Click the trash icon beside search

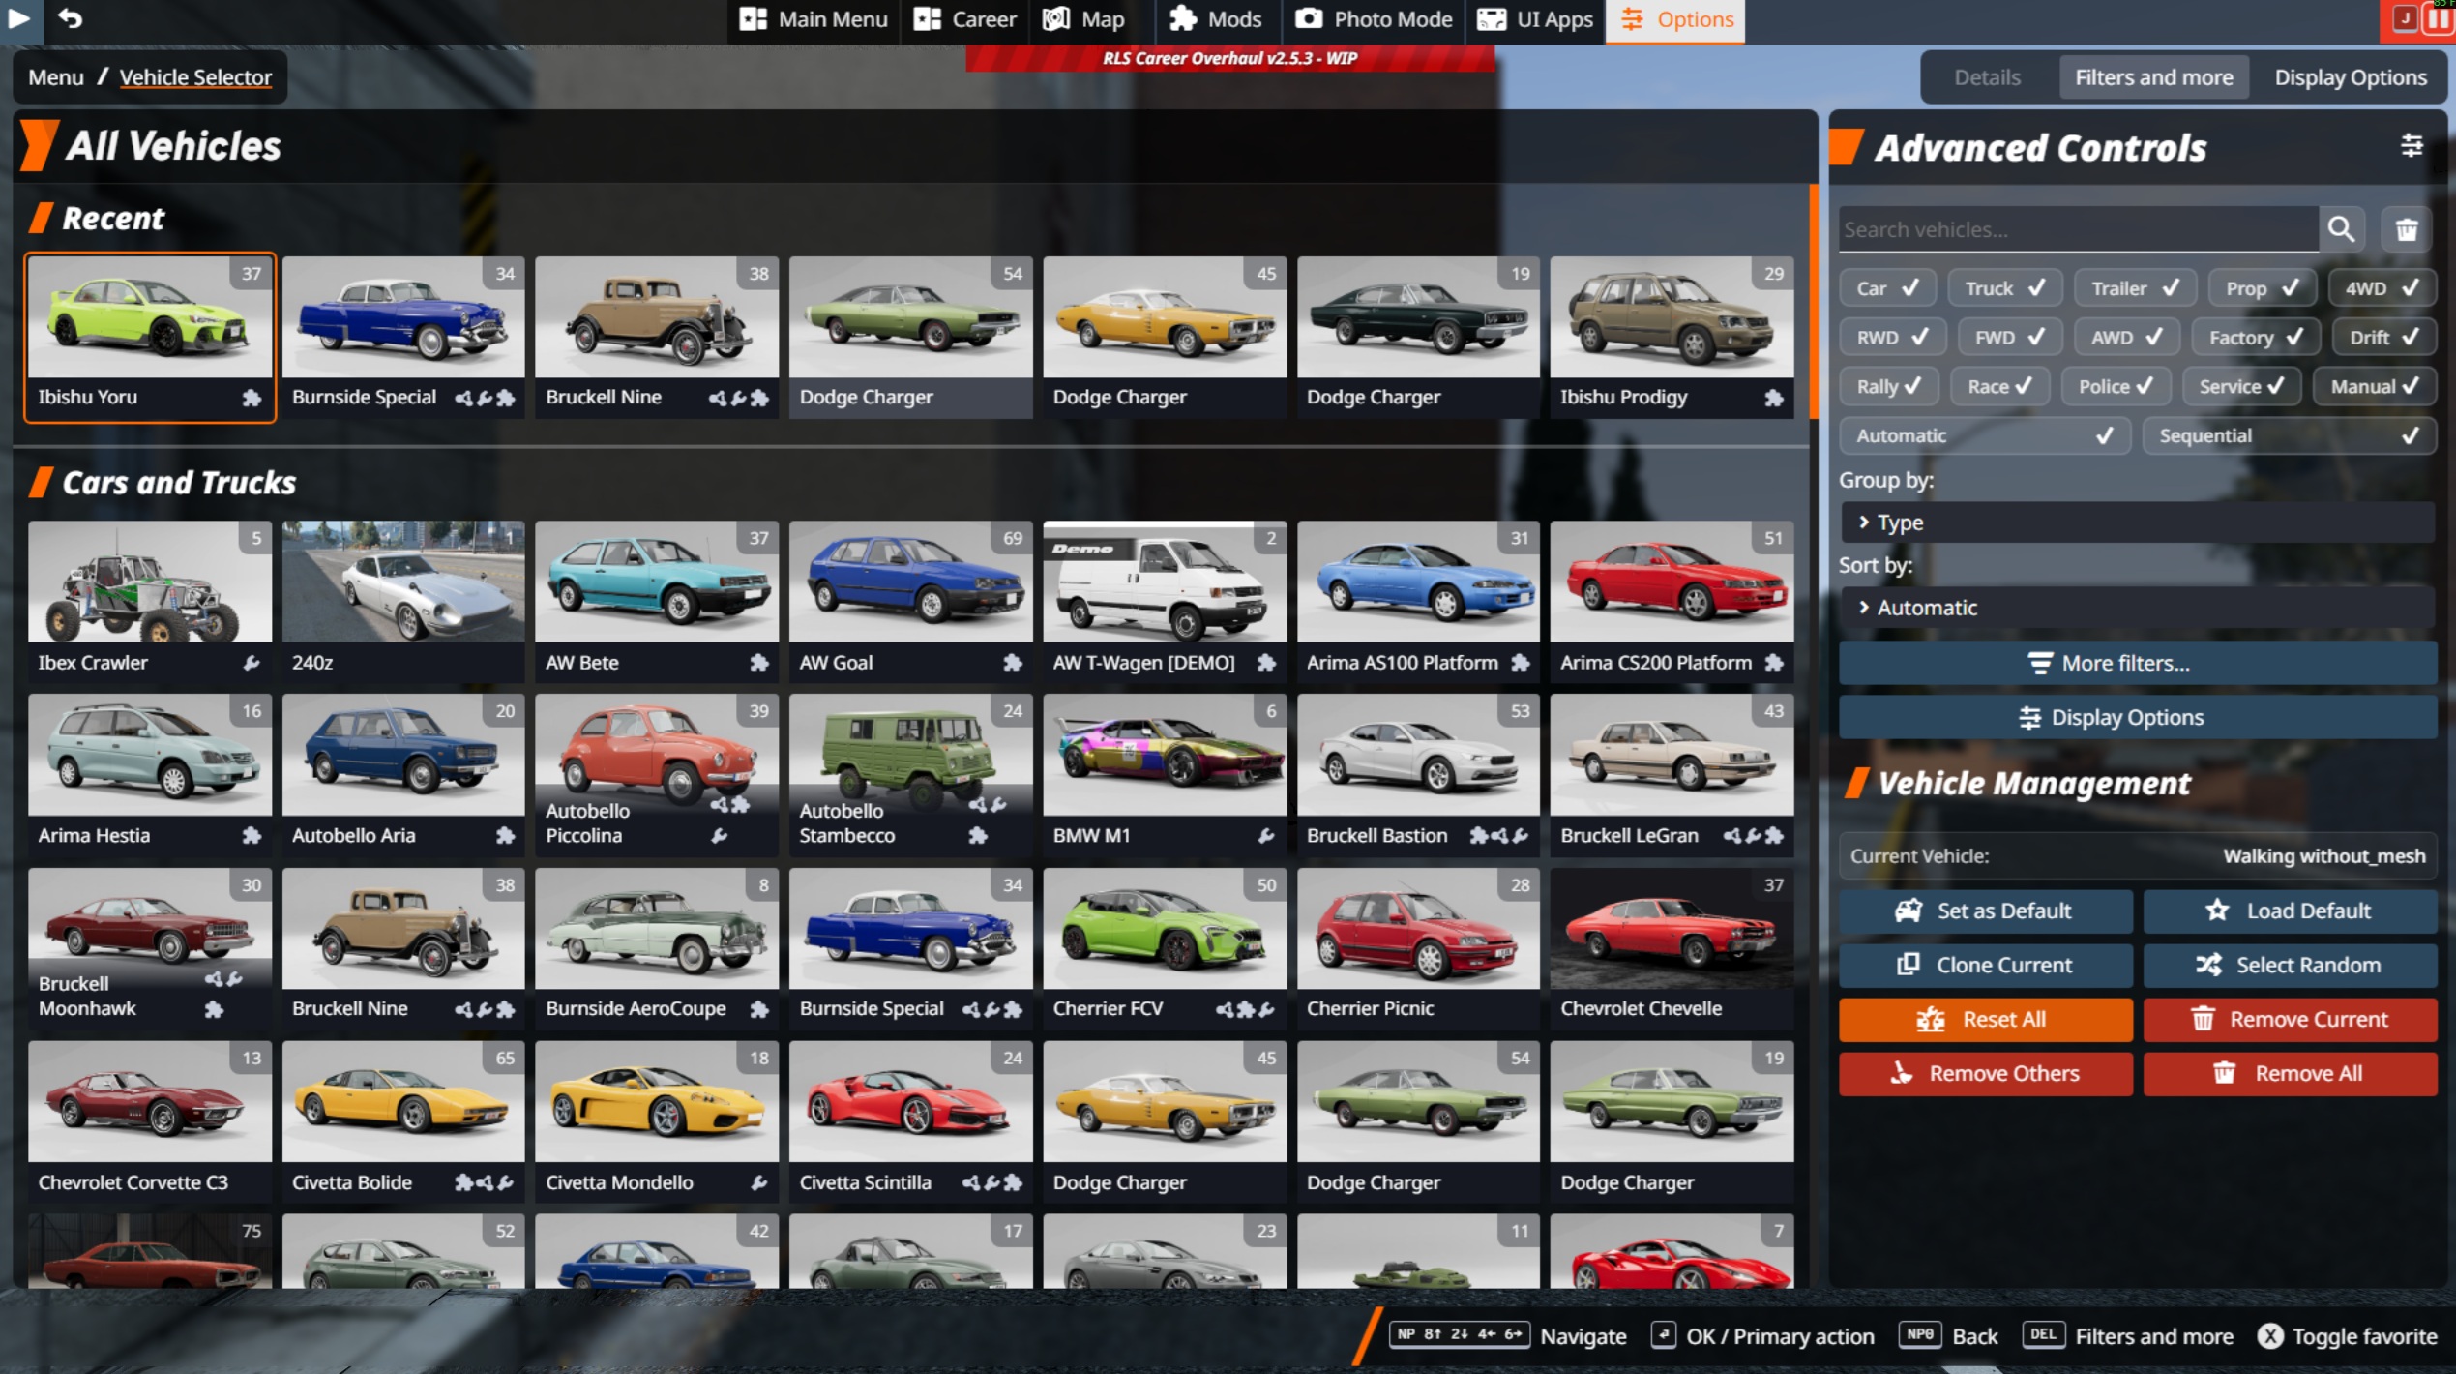click(x=2406, y=229)
